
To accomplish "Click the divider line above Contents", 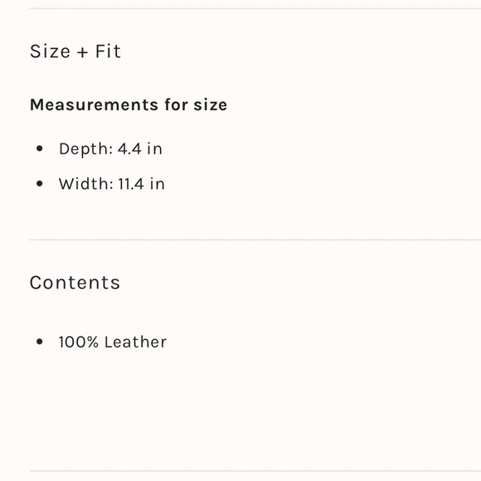I will pos(255,240).
